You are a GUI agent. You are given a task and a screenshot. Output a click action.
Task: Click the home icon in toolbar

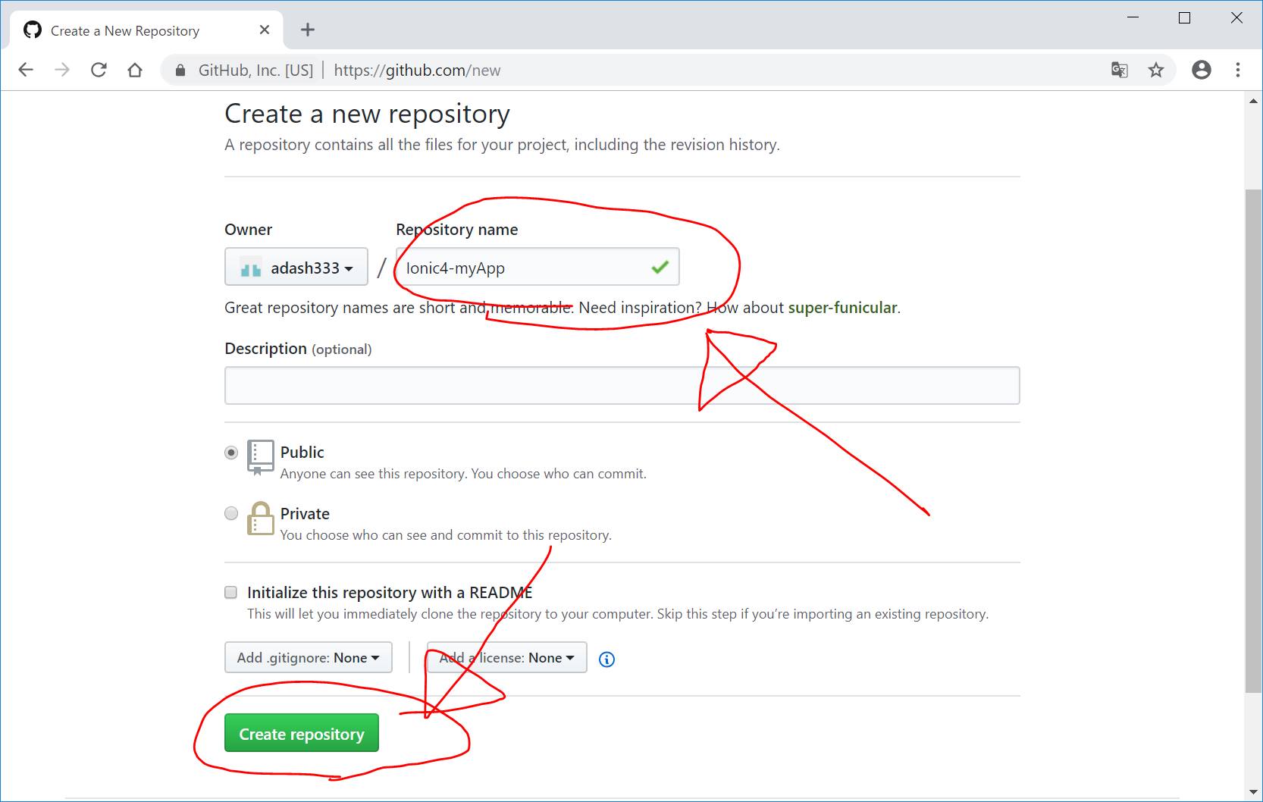(x=135, y=70)
